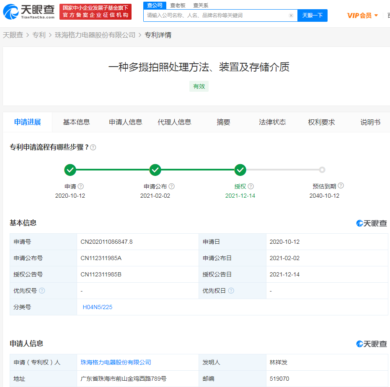Click help icon next to 优先权号

pyautogui.click(x=42, y=291)
